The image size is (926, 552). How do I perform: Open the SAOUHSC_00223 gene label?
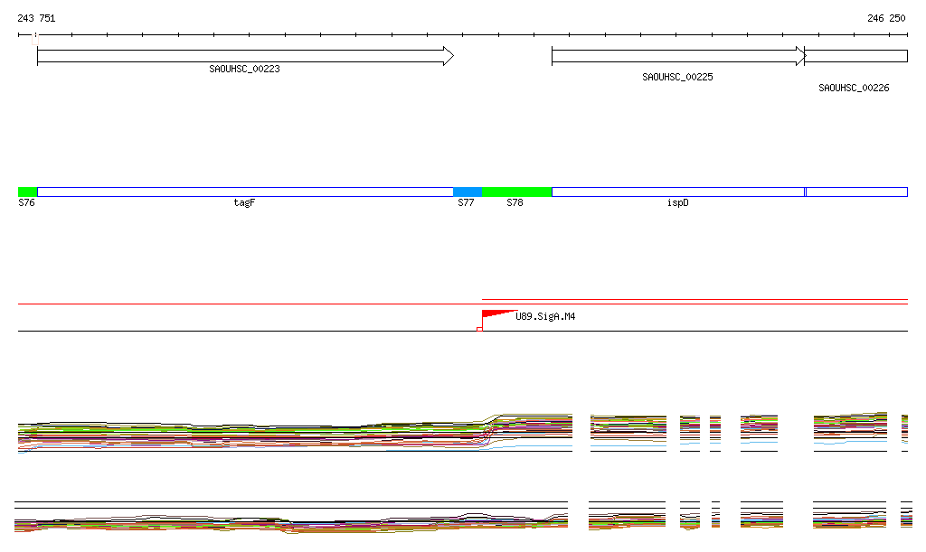244,69
